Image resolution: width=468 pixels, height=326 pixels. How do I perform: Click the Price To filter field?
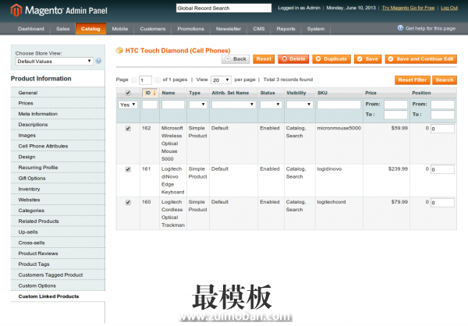tap(395, 115)
